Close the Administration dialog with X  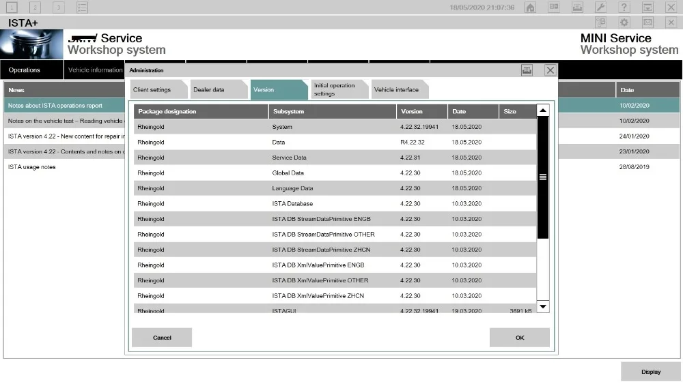pos(550,70)
